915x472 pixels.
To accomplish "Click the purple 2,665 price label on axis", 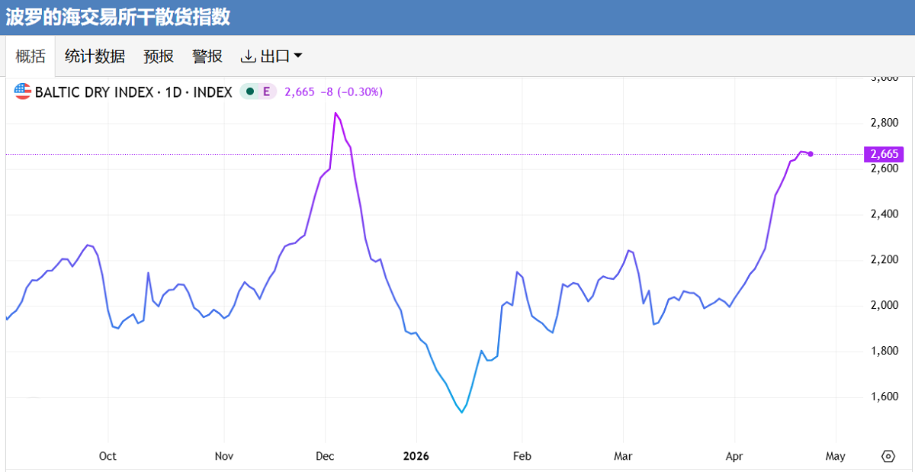I will pos(884,154).
